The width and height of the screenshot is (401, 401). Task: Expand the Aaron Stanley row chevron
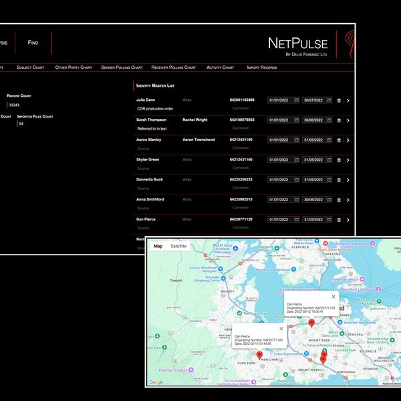tap(348, 140)
